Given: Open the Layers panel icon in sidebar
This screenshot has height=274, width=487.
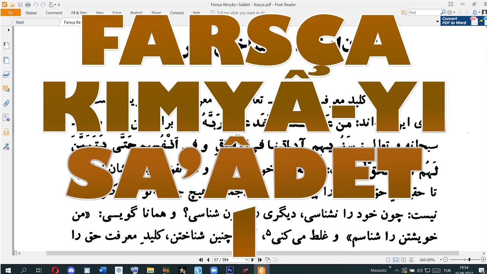Looking at the screenshot, I should (x=6, y=75).
